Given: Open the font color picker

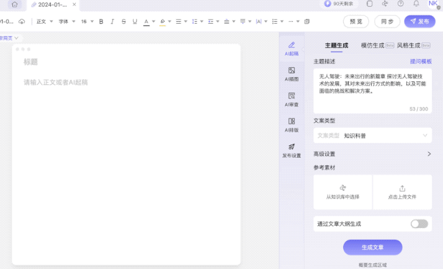Looking at the screenshot, I should [x=146, y=21].
